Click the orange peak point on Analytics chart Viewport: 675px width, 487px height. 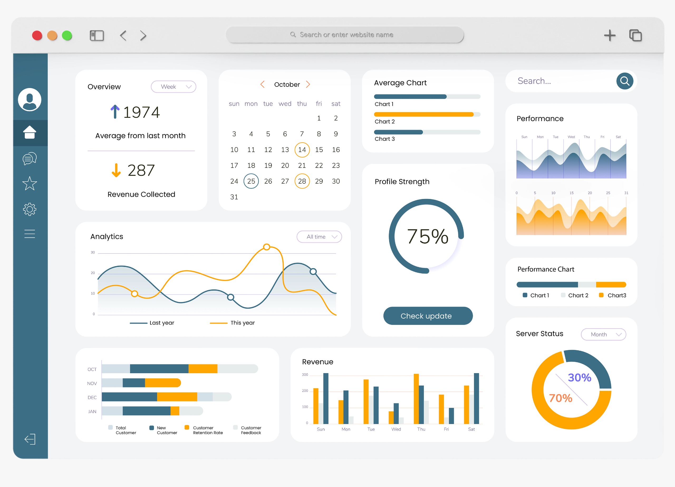coord(267,247)
